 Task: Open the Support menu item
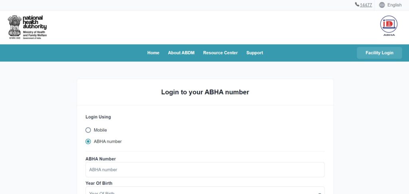tap(254, 53)
